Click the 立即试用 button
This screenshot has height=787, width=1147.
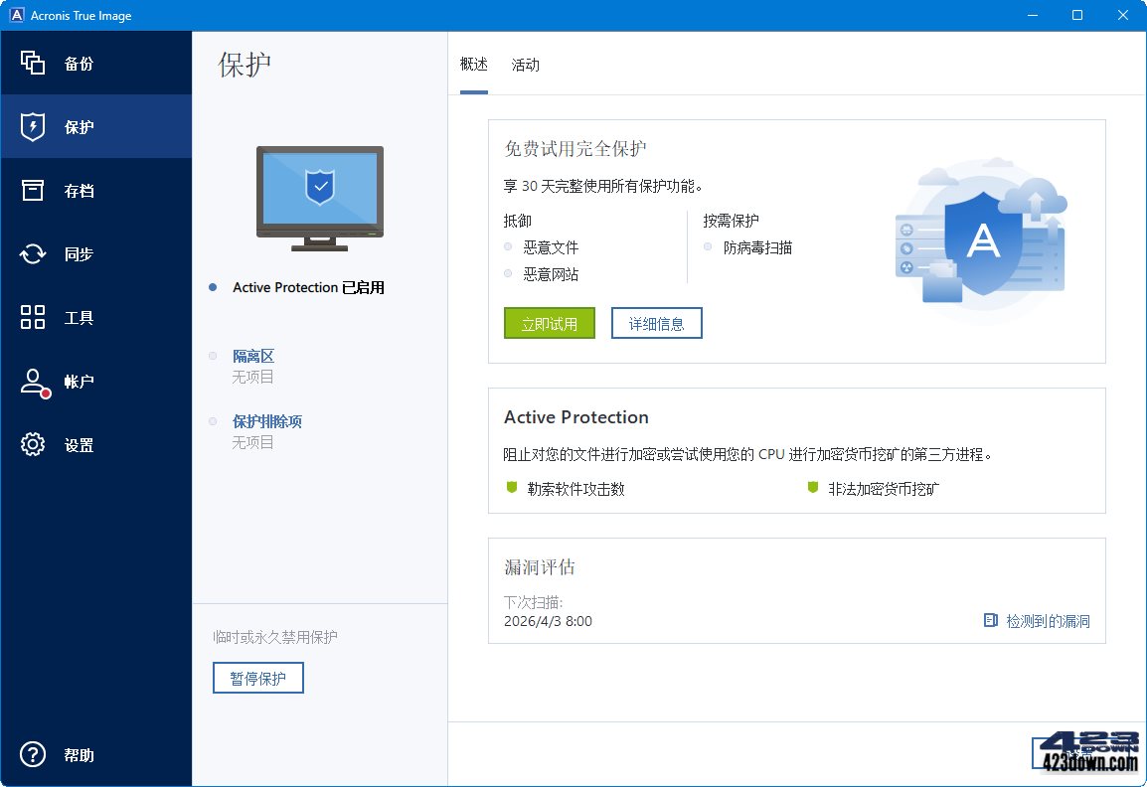549,323
